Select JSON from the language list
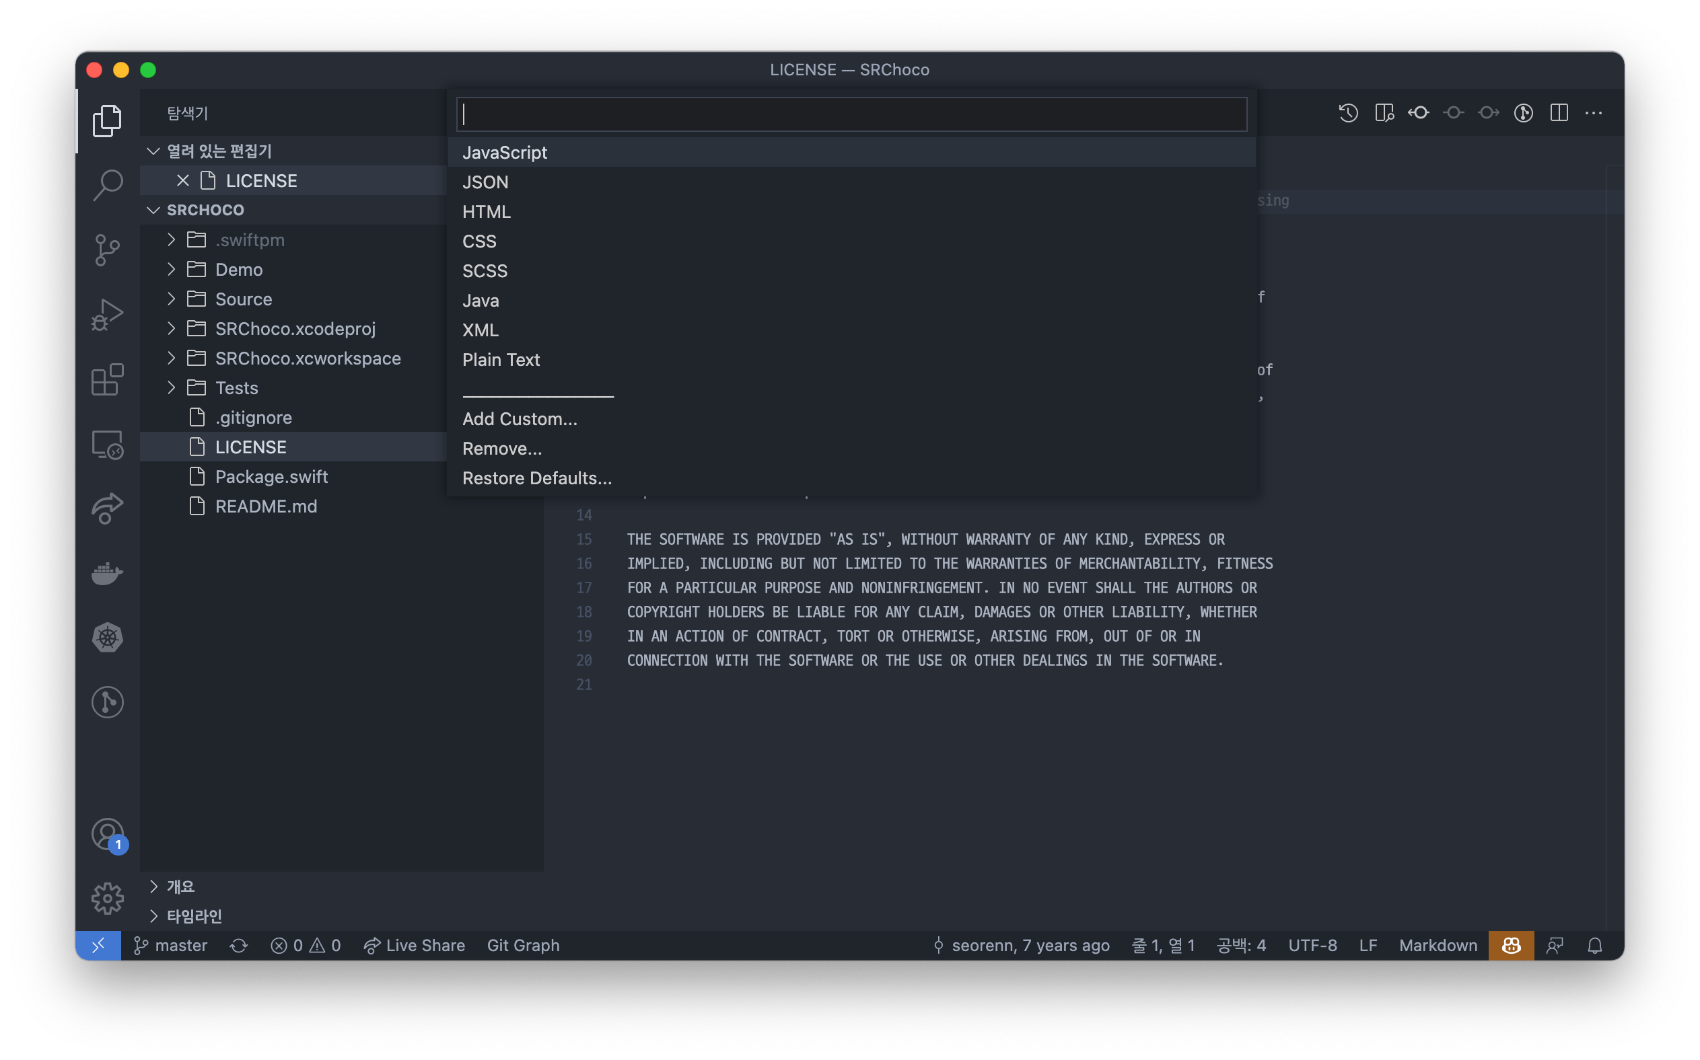 point(485,182)
